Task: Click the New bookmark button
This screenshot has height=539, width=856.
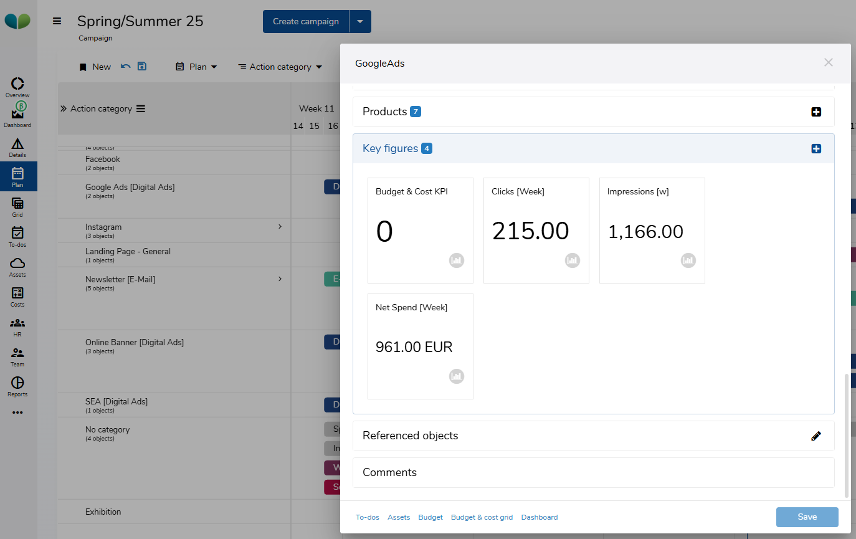Action: tap(95, 67)
